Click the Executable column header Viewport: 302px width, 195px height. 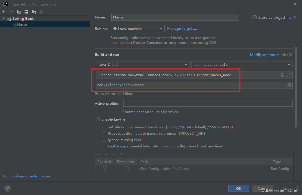[126, 162]
